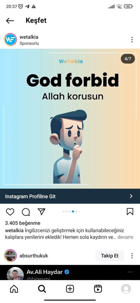This screenshot has width=140, height=303.
Task: View wetalkia profile picture story
Action: [x=10, y=40]
